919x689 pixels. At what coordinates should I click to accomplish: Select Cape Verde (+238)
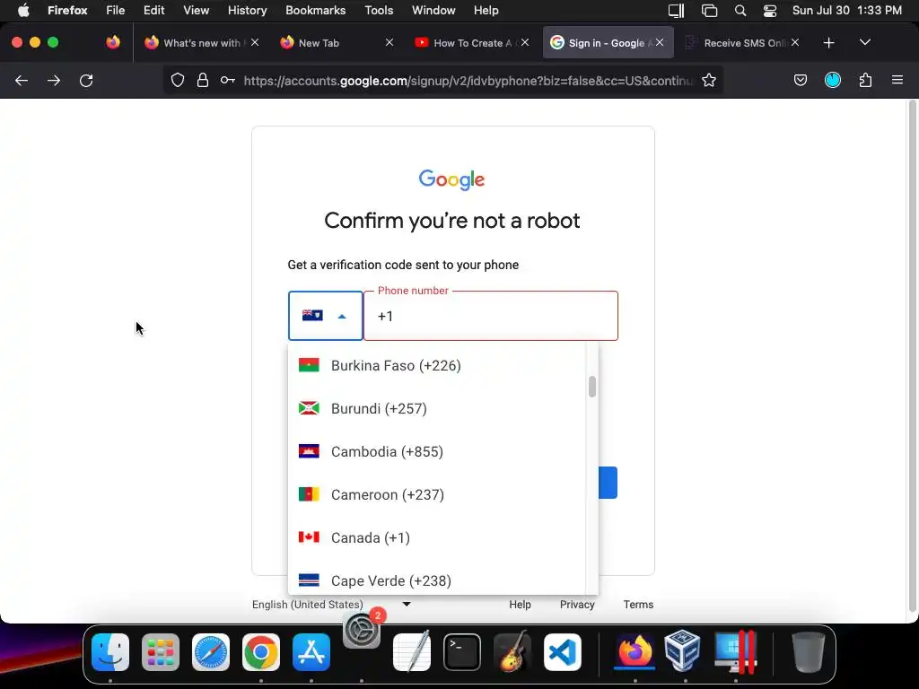click(x=437, y=580)
